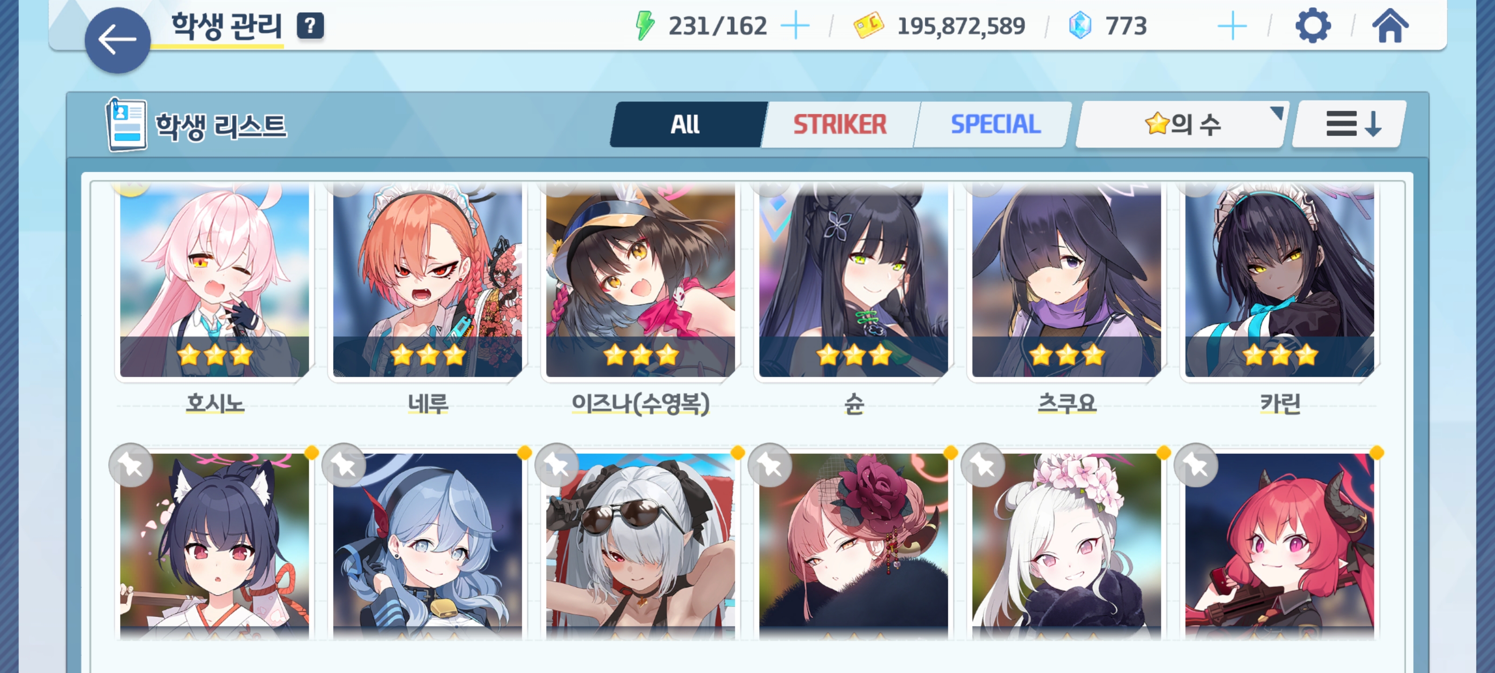Screen dimensions: 1495x673
Task: Toggle the pin on the cat-eared student card
Action: [131, 465]
